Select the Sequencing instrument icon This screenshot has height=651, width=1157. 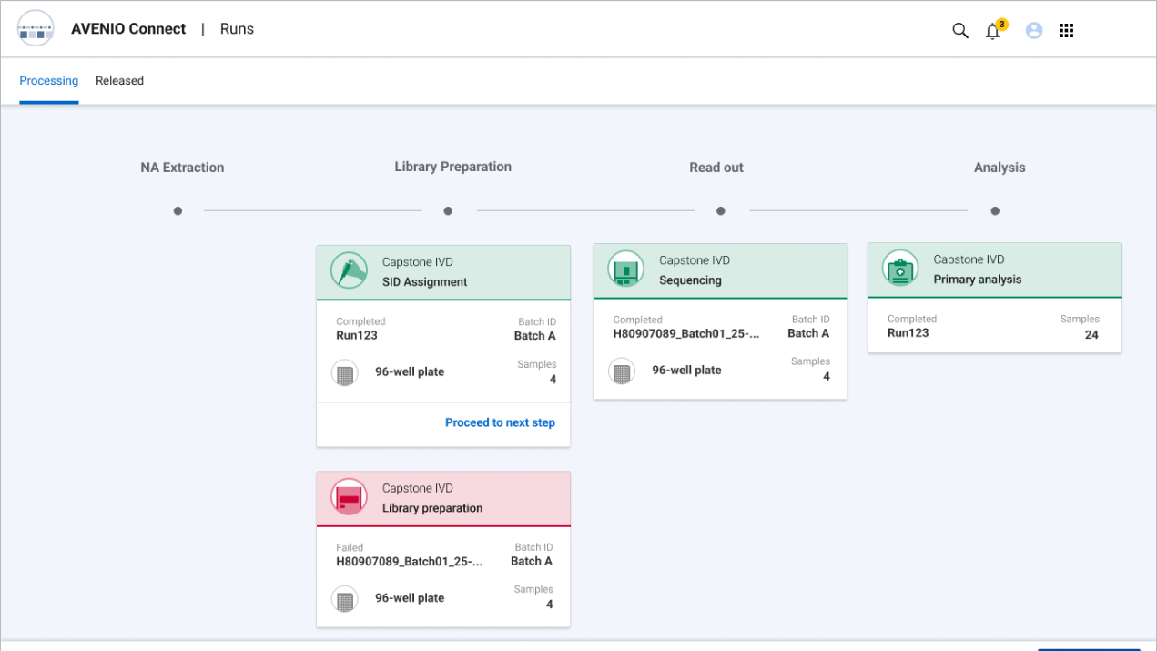pyautogui.click(x=625, y=270)
